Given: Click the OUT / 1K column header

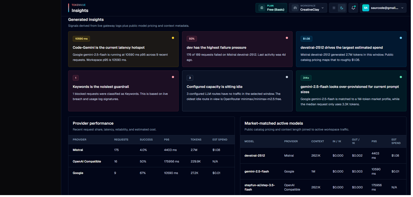Looking at the screenshot, I should pyautogui.click(x=356, y=141).
